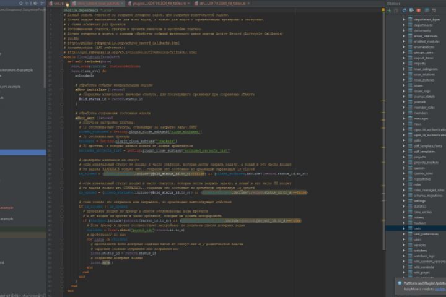Viewport: 446px width, 297px height.
Task: Click the update link in the notification
Action: pyautogui.click(x=440, y=289)
